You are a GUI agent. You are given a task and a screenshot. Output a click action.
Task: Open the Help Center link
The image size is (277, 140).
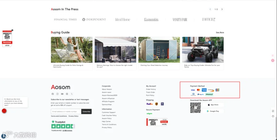[x=106, y=122]
